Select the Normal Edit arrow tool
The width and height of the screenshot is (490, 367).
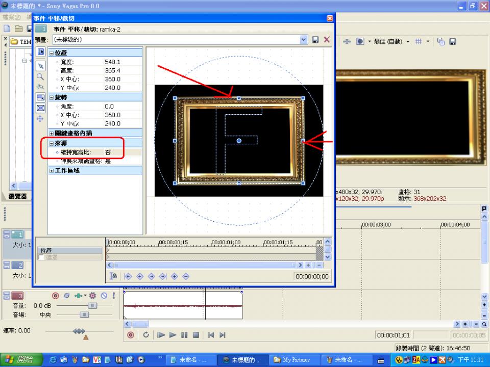coord(40,66)
